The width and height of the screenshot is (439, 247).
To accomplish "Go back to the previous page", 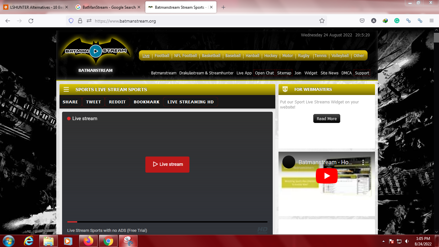I will [8, 21].
